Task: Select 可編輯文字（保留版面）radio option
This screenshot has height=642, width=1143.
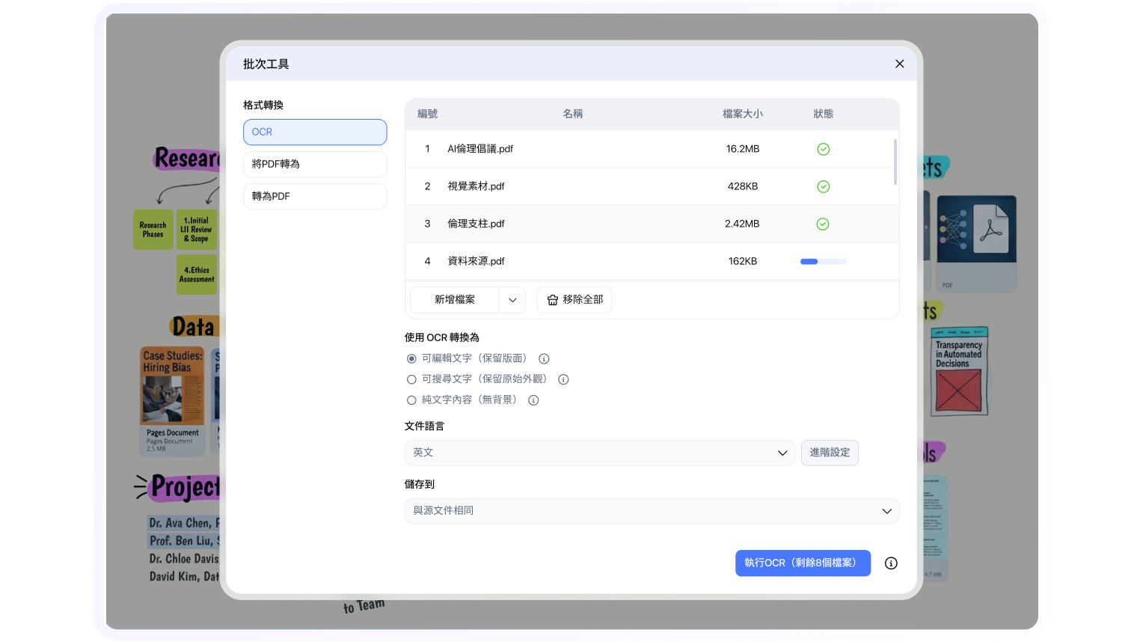Action: click(411, 359)
